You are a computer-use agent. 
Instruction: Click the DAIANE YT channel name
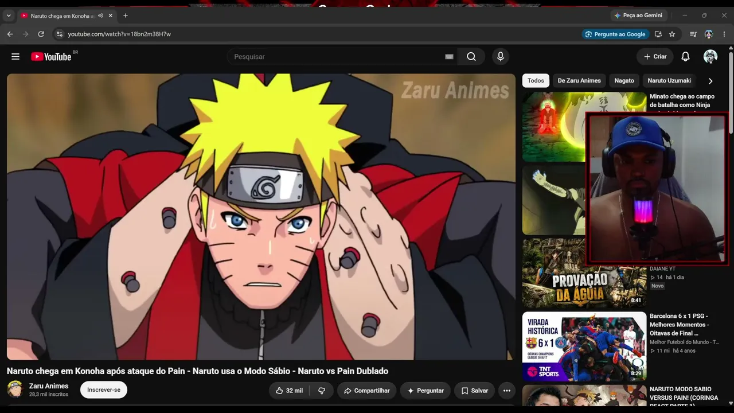[662, 269]
